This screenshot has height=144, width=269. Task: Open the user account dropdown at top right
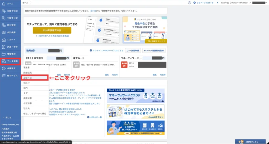[260, 3]
